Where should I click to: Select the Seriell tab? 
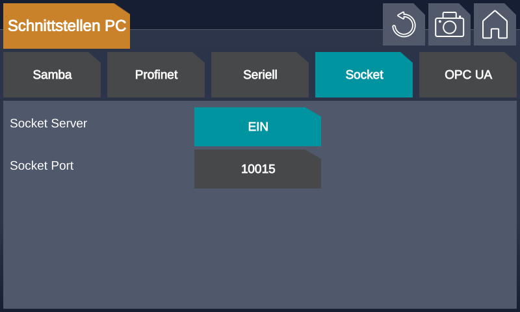coord(260,75)
